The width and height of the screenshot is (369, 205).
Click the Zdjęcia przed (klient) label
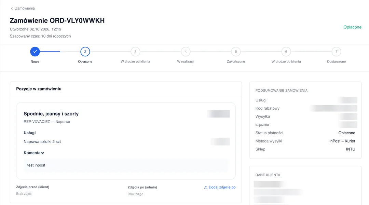(33, 187)
